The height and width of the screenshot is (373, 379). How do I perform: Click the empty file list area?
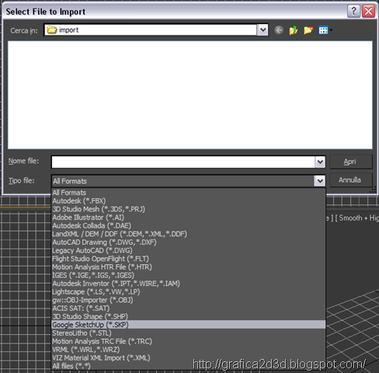click(x=190, y=95)
